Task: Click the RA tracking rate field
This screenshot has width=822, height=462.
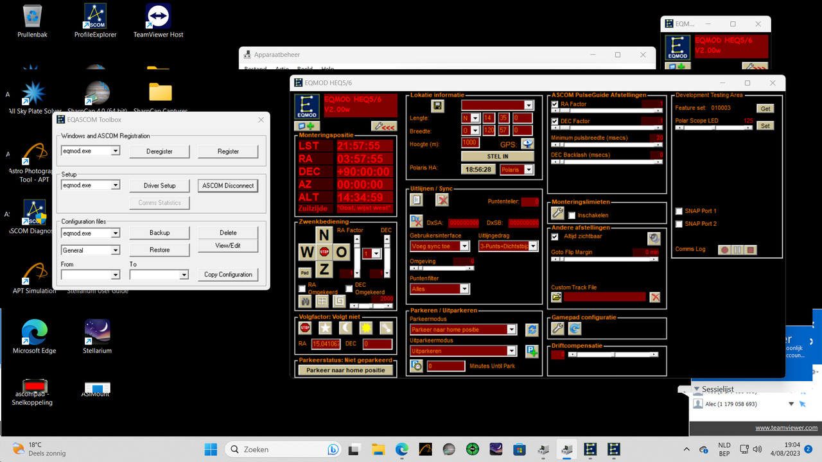Action: coord(326,344)
